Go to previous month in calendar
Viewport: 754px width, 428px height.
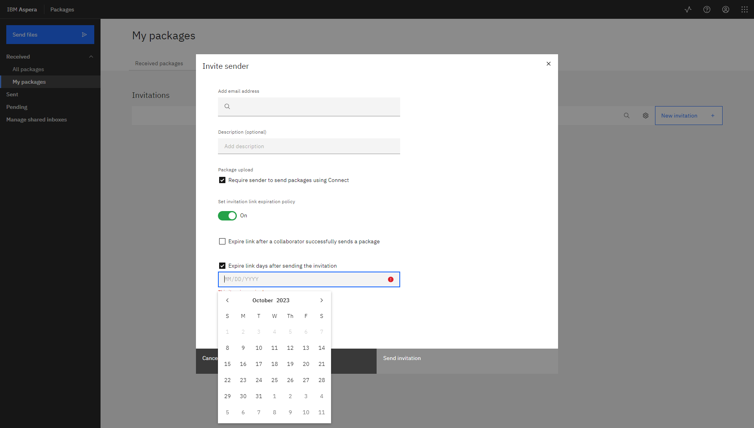[x=227, y=300]
